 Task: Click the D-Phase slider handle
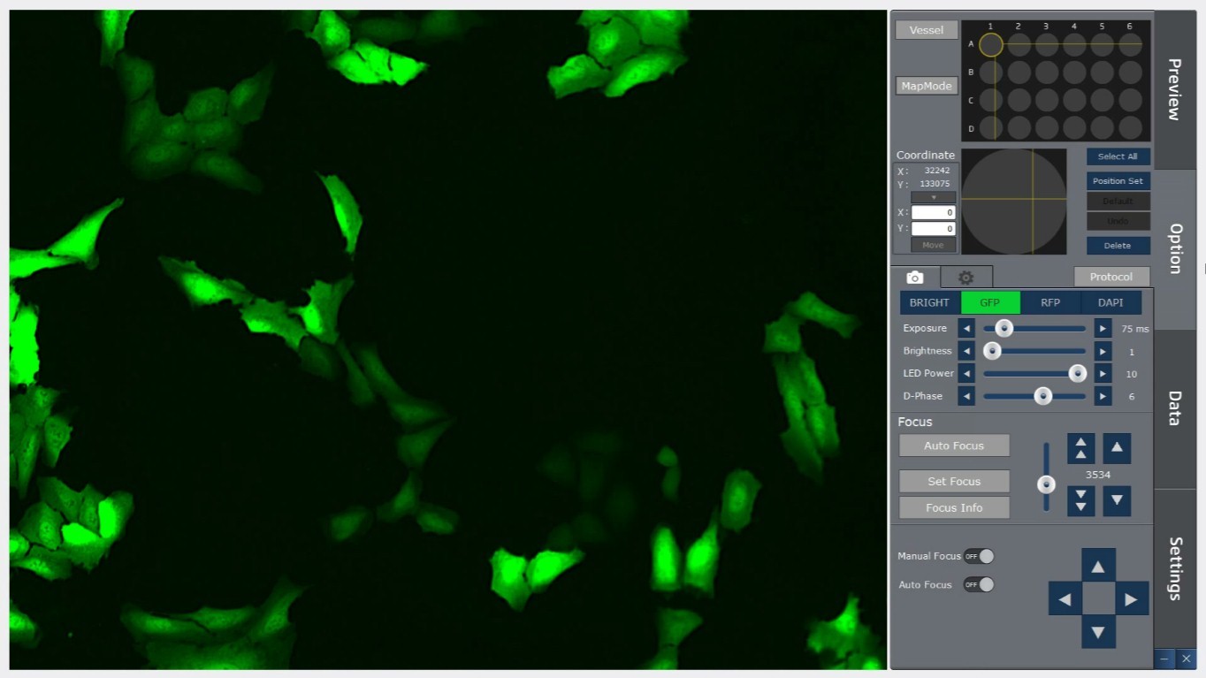(1043, 396)
